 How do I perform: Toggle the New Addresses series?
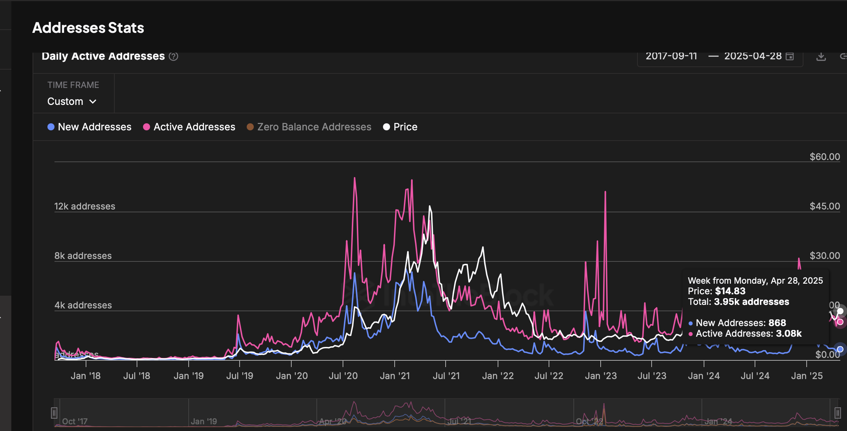tap(90, 127)
